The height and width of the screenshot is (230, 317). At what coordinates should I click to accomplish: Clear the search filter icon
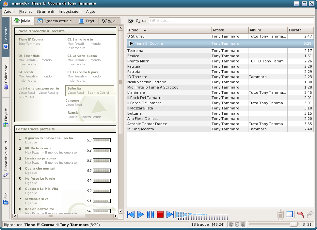pyautogui.click(x=131, y=21)
